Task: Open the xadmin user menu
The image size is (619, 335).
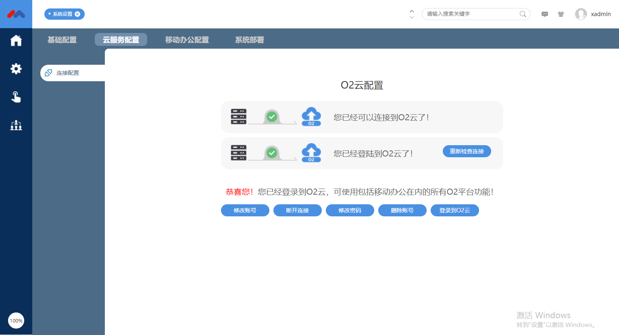Action: pos(601,14)
